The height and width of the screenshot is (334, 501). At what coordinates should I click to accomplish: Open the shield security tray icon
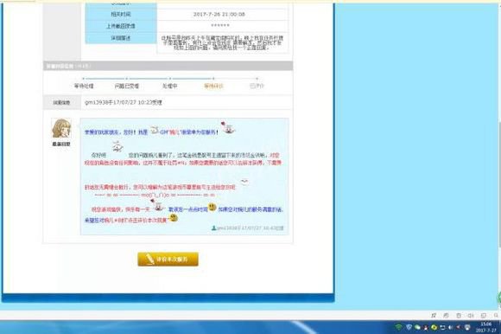(409, 327)
